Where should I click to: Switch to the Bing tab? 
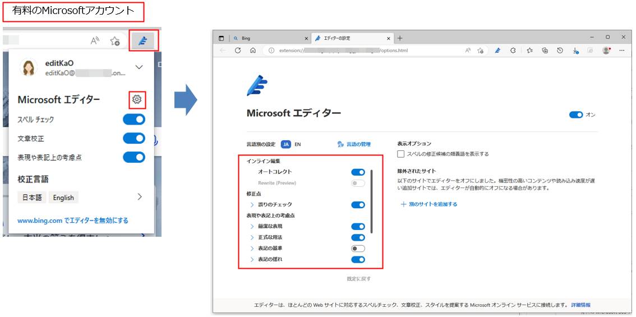(x=270, y=39)
